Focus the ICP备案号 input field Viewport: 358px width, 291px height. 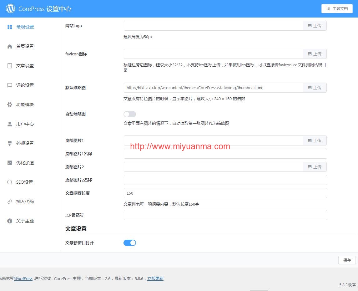pyautogui.click(x=225, y=215)
